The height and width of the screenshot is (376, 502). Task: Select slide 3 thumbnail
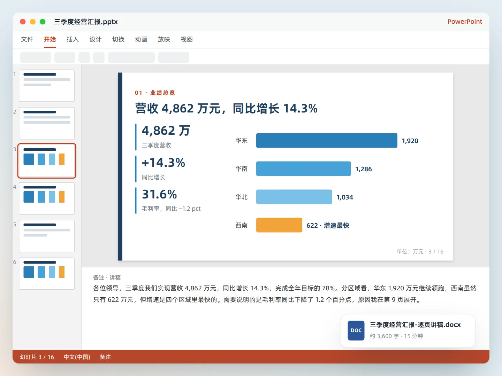coord(47,161)
